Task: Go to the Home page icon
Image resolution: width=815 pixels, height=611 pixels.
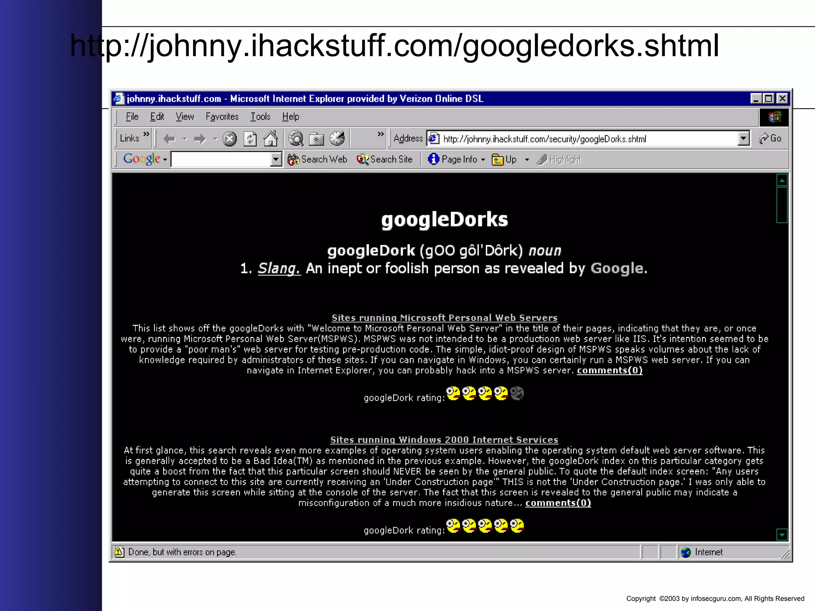Action: point(271,138)
